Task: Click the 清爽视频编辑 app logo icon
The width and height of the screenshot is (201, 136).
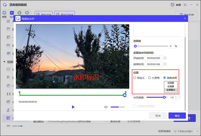Action: point(5,5)
